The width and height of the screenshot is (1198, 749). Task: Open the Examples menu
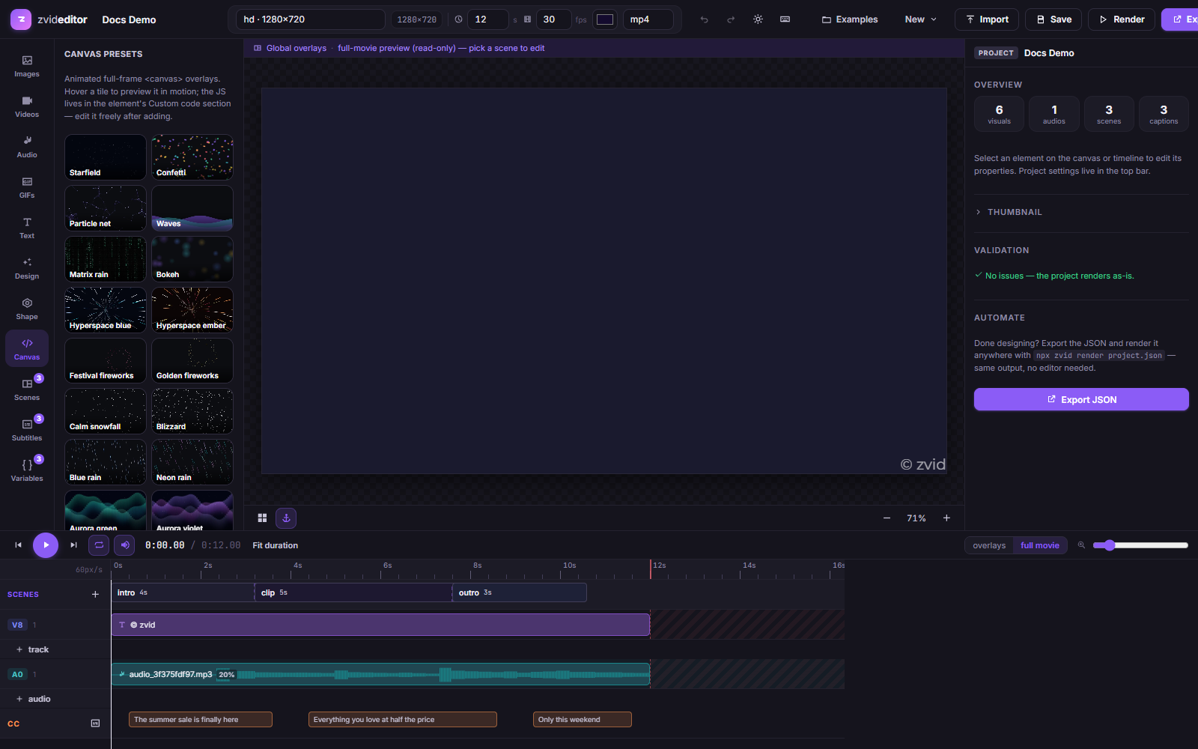point(850,19)
